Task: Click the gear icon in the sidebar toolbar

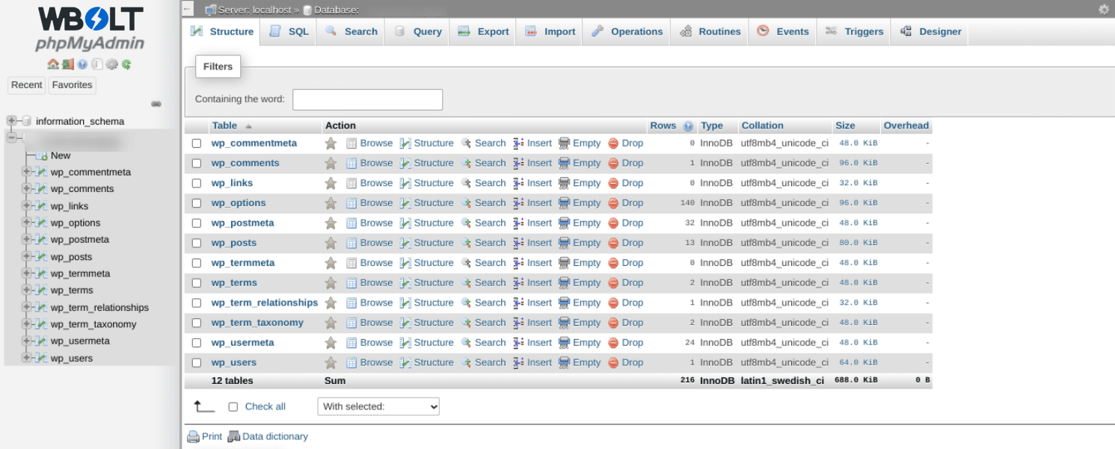Action: (x=112, y=64)
